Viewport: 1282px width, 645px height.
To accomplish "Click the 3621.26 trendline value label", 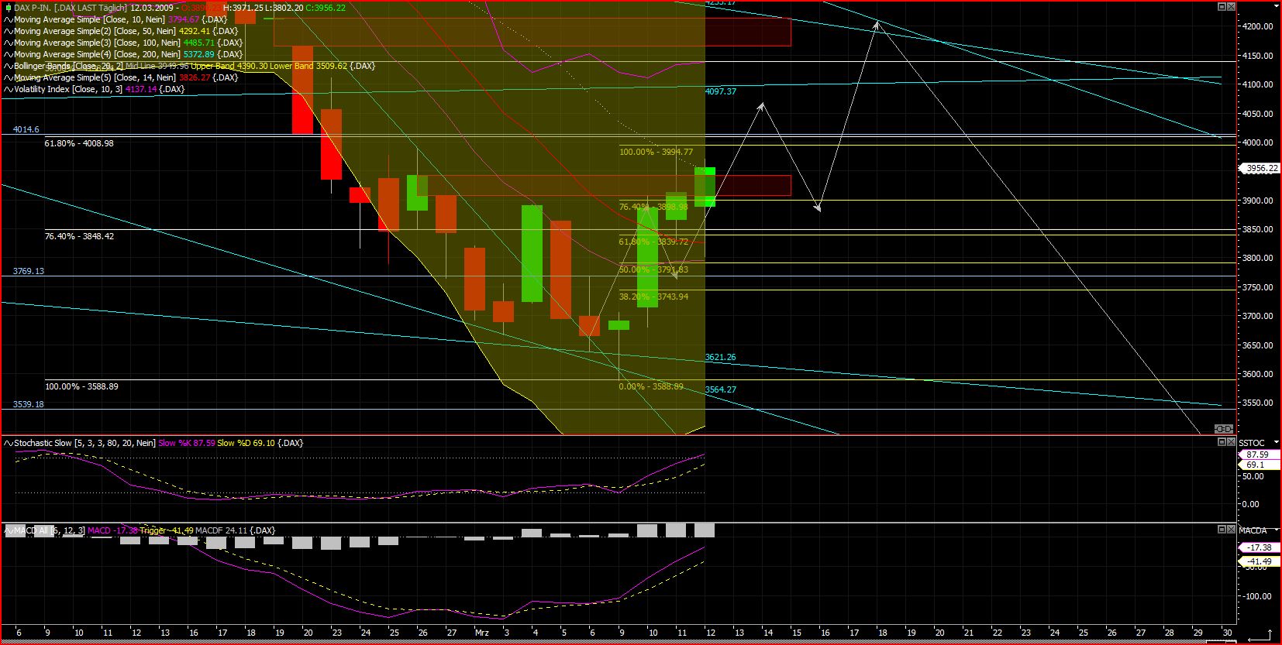I will pyautogui.click(x=721, y=358).
